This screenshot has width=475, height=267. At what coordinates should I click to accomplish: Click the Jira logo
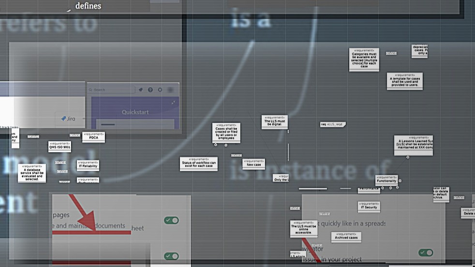coord(68,118)
